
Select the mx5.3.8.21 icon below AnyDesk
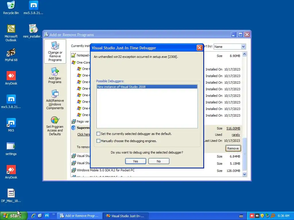tap(11, 102)
